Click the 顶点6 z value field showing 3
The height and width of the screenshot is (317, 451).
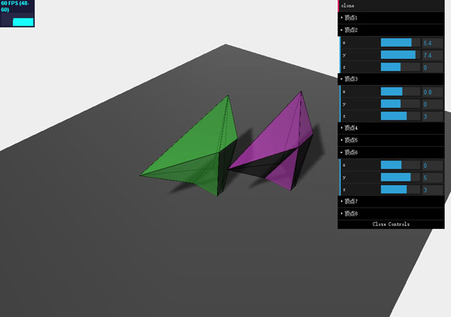432,190
